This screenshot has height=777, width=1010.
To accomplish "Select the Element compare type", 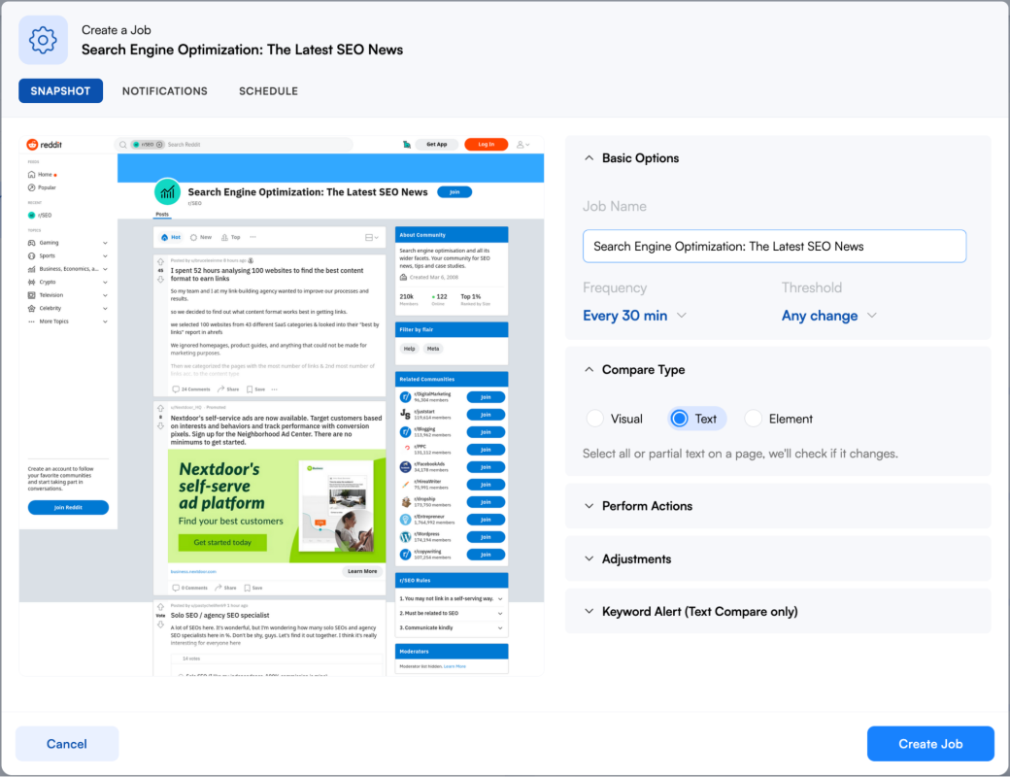I will (x=779, y=419).
